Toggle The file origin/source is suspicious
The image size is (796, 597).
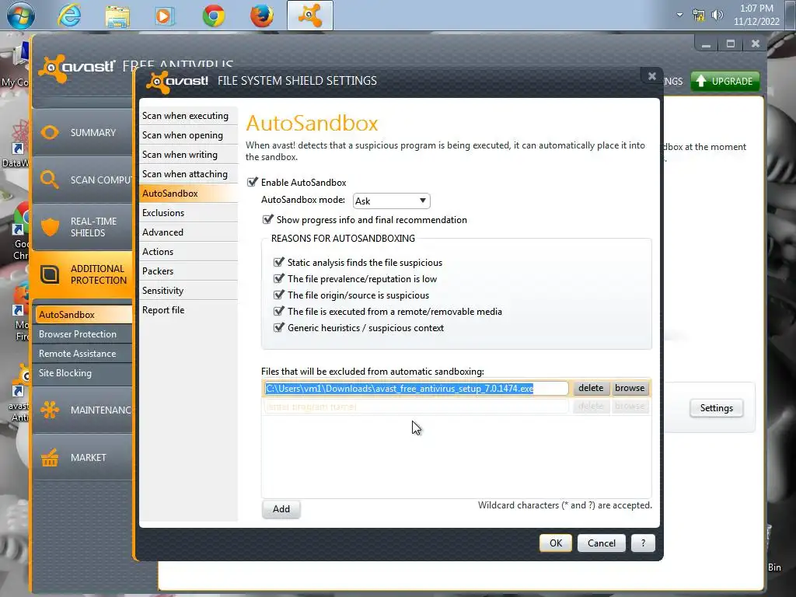(x=278, y=295)
